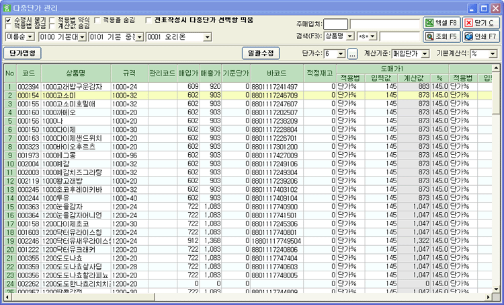Click row number 14 cell
Screen dimensions: 504x305
pyautogui.click(x=10, y=199)
